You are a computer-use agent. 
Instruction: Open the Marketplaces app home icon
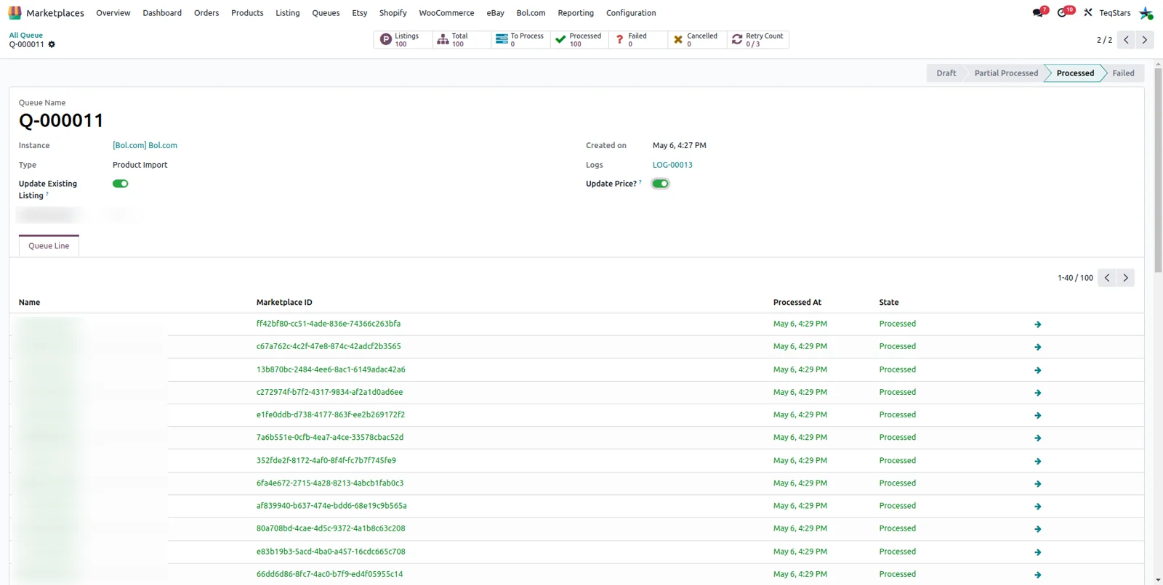point(15,12)
